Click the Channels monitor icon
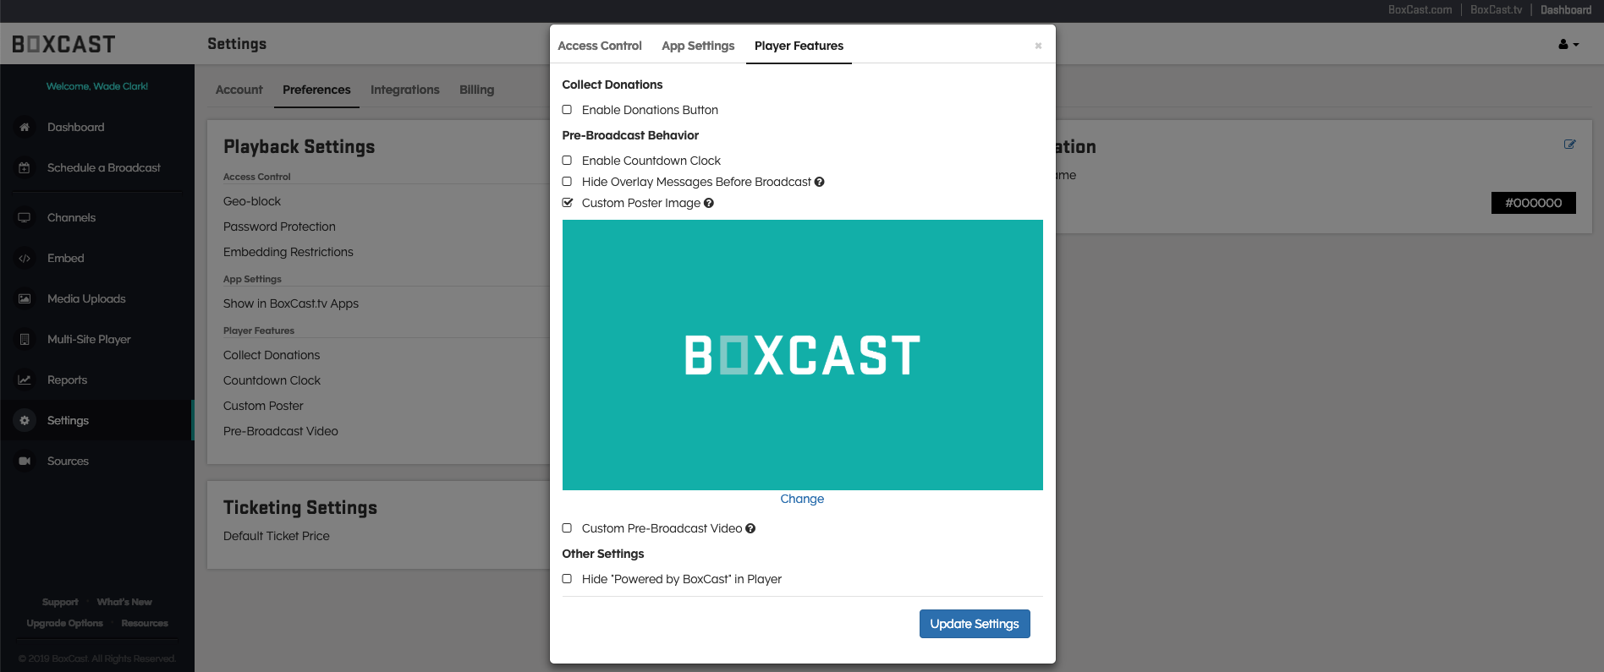1604x672 pixels. point(25,218)
